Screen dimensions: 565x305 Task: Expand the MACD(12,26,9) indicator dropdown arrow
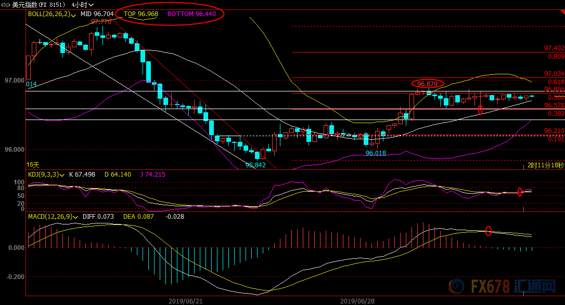(x=75, y=217)
